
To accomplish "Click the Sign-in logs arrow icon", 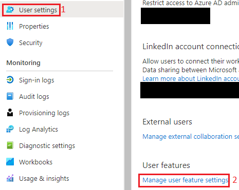I will (10, 80).
